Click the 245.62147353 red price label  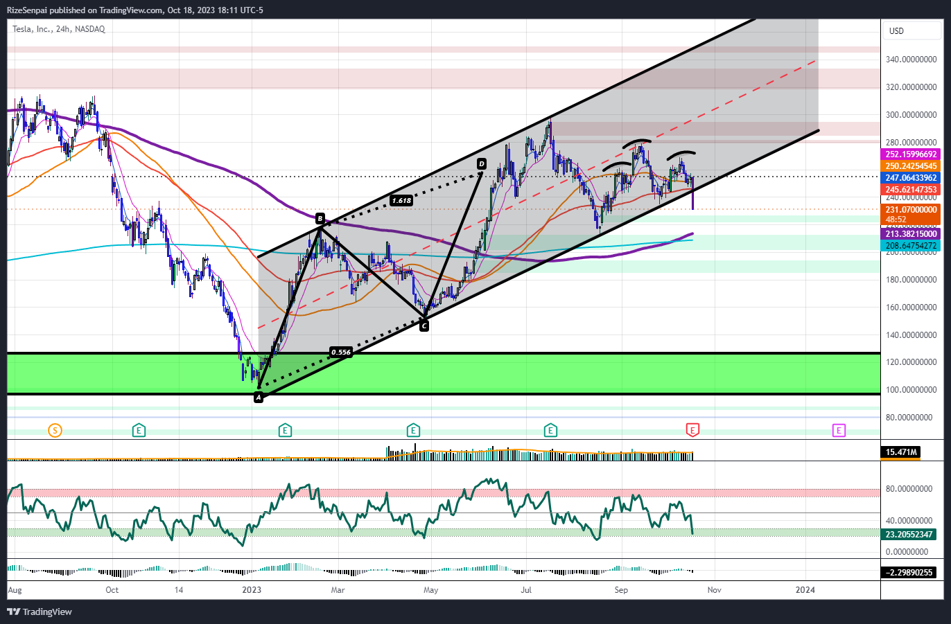click(x=911, y=190)
